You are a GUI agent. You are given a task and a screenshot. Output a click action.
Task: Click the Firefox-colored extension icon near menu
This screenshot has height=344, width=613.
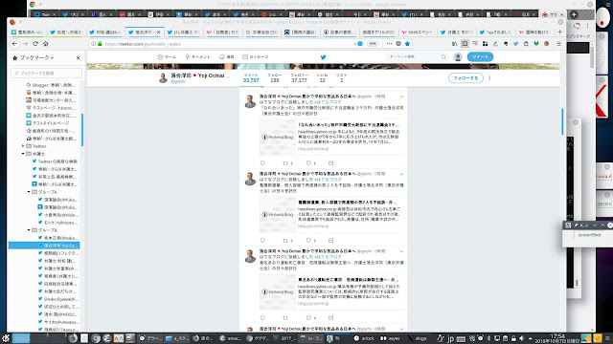click(x=547, y=44)
